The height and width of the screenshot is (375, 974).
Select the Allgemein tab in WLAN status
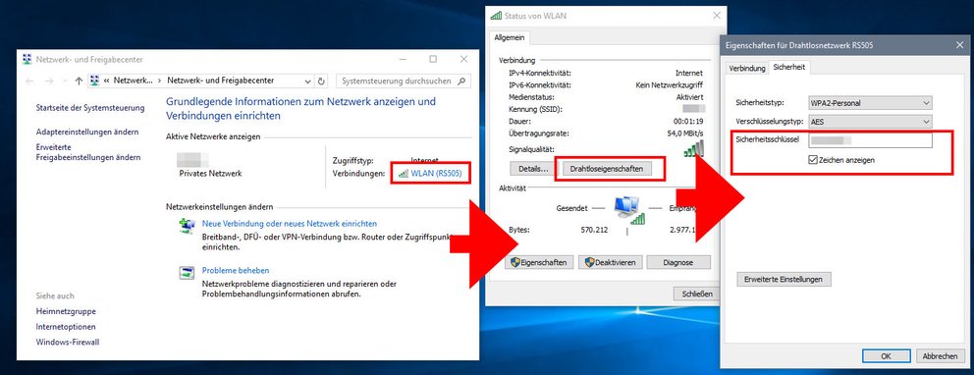point(510,38)
